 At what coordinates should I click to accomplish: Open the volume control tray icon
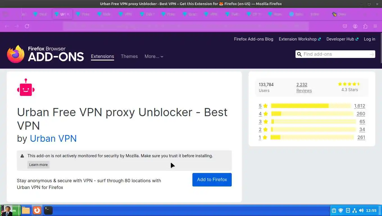[x=361, y=210]
